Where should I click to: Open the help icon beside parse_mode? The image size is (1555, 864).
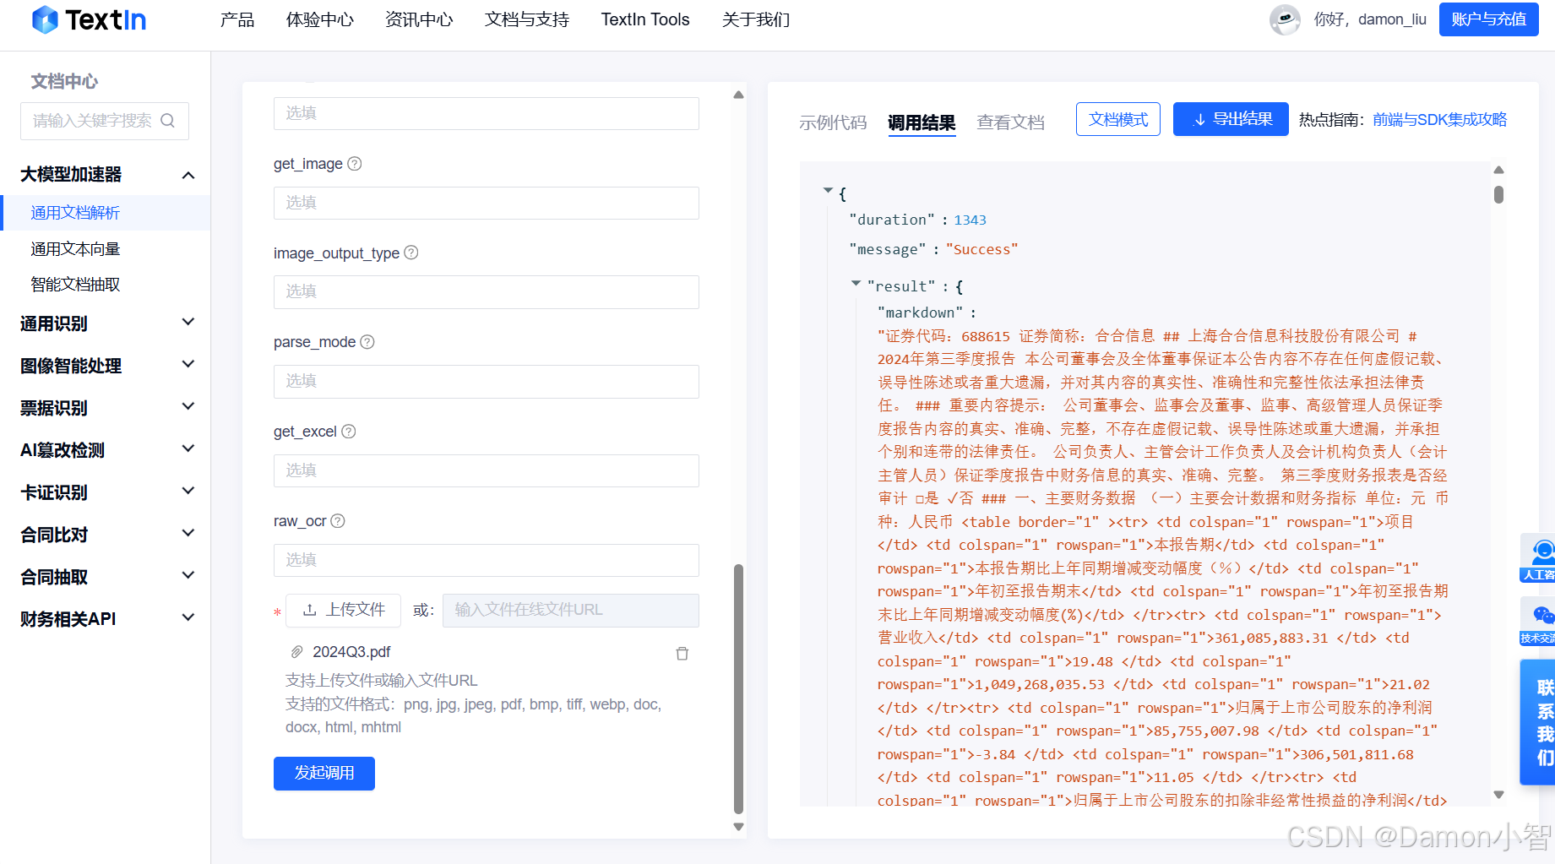tap(367, 342)
